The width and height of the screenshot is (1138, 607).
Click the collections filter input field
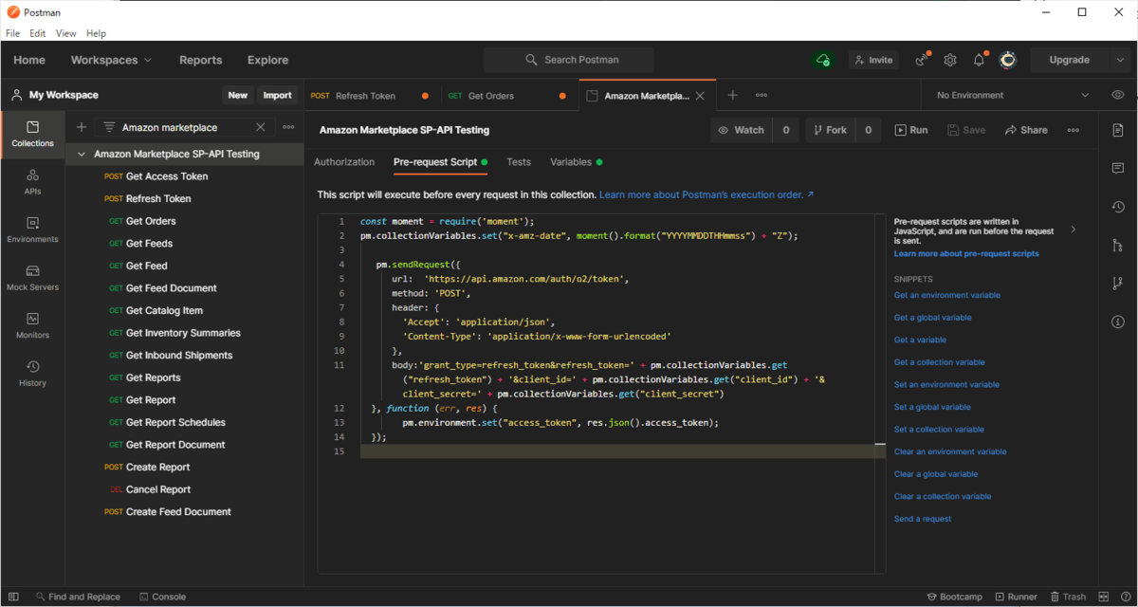tap(186, 127)
